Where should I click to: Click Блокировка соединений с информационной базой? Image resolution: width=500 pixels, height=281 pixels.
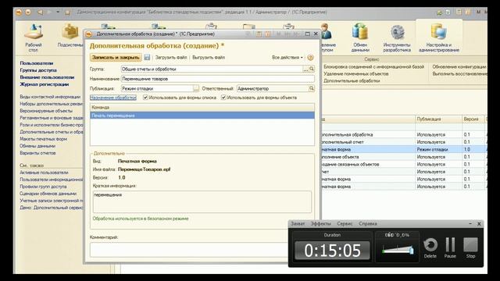point(374,66)
